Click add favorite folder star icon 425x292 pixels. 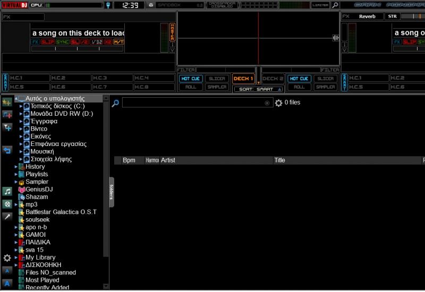tap(7, 102)
